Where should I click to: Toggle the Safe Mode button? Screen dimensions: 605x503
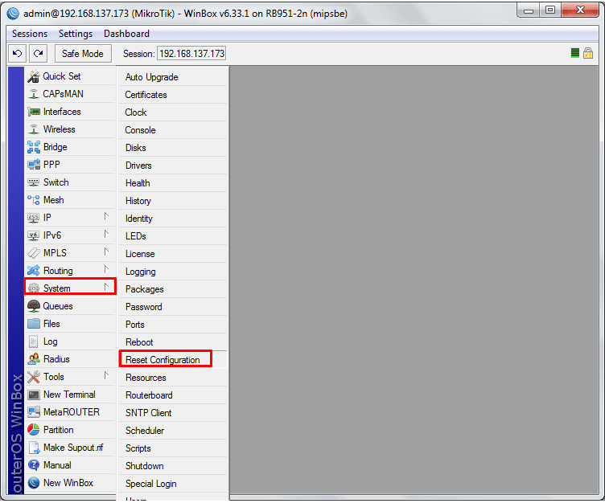click(82, 53)
